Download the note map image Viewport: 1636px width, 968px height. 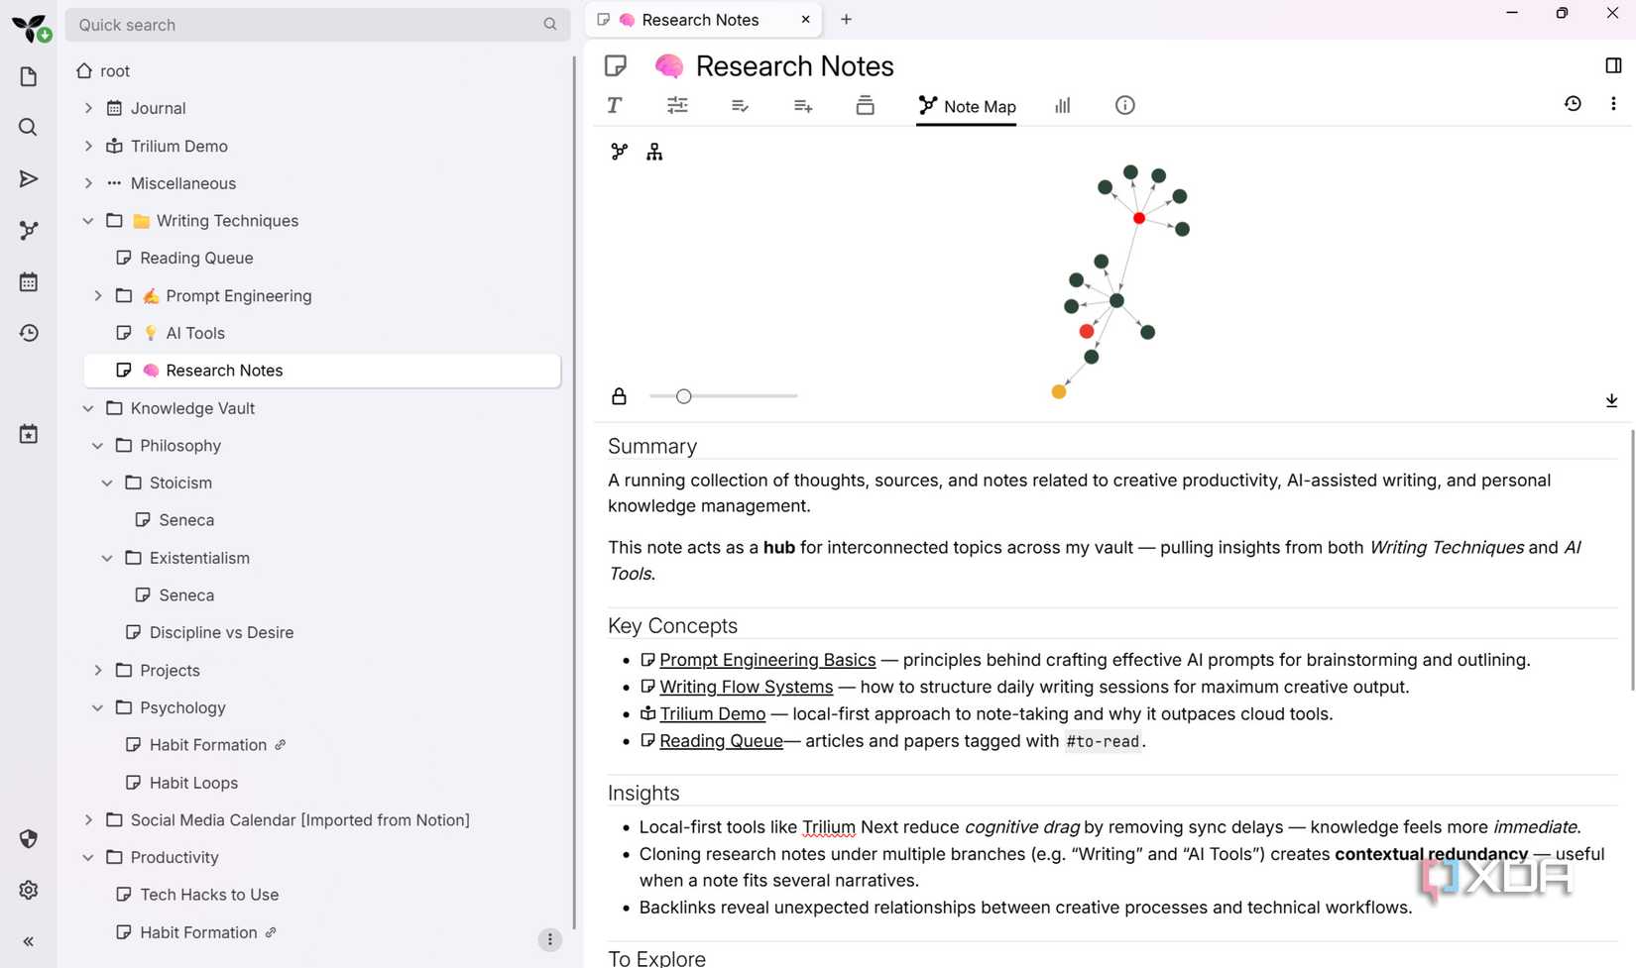1611,400
